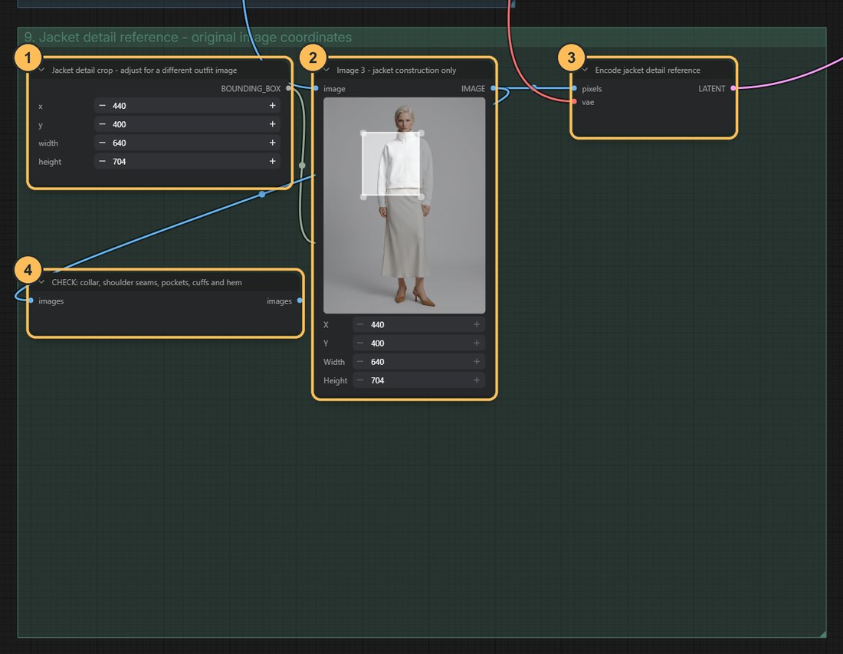Collapse the Jacket detail crop node
843x654 pixels.
(41, 70)
